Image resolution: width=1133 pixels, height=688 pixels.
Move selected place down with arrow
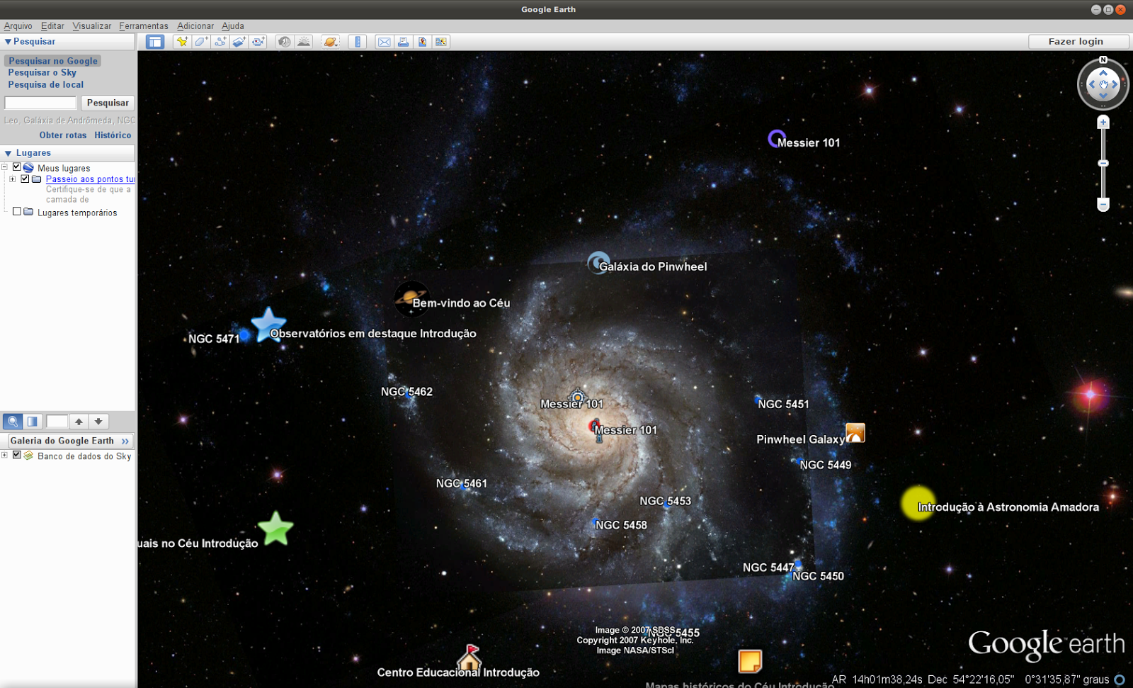(98, 422)
